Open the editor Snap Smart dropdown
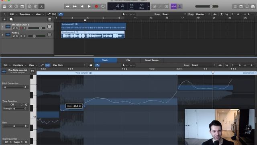Screen dimensions: 257x145 pos(203,65)
